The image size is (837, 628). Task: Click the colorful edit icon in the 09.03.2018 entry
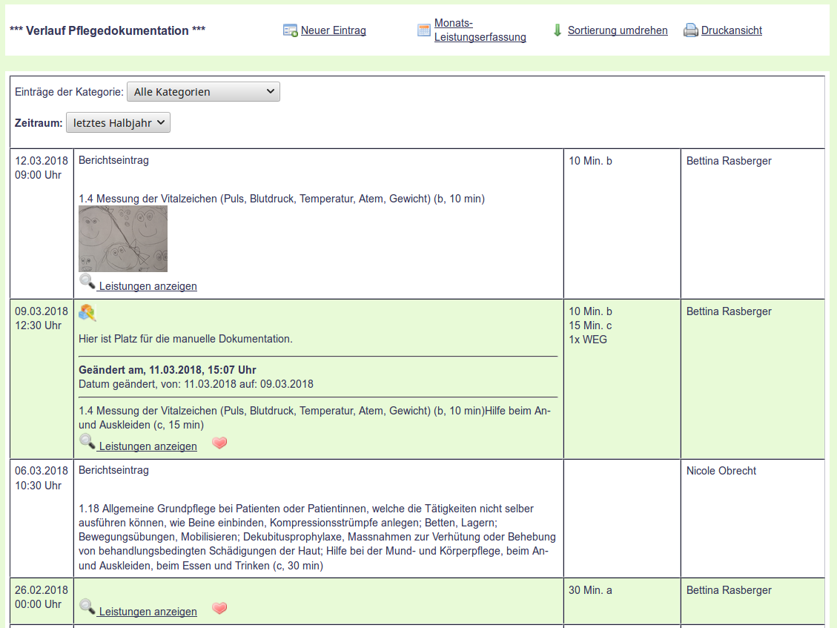(87, 313)
